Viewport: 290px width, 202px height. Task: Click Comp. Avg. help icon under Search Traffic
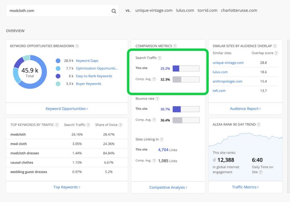154,79
